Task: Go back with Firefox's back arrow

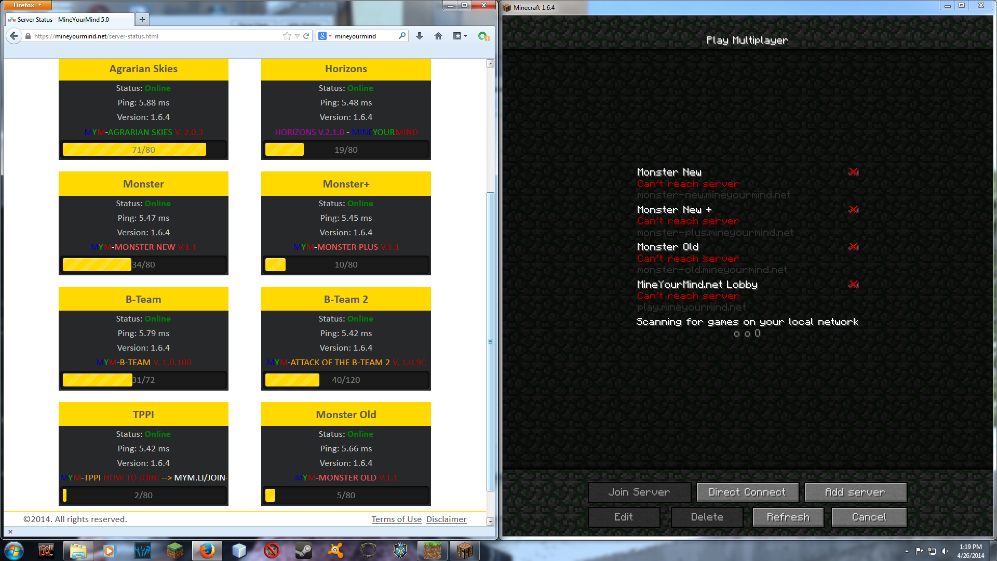Action: [14, 36]
